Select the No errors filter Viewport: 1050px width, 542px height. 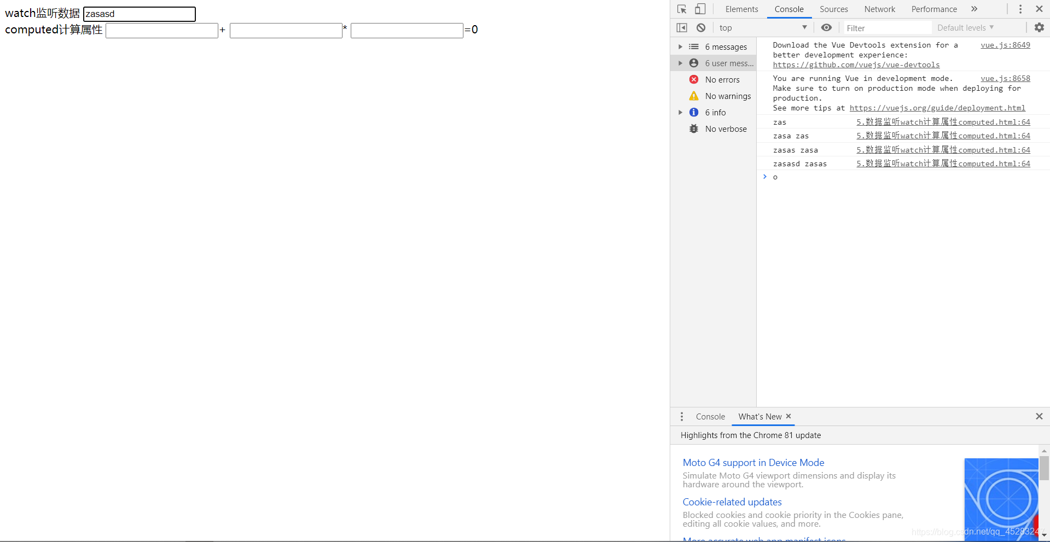(713, 80)
